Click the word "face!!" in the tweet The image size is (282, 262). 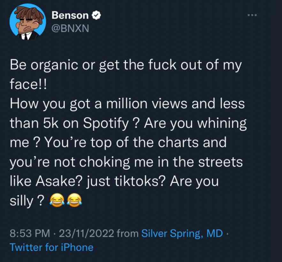coord(28,85)
